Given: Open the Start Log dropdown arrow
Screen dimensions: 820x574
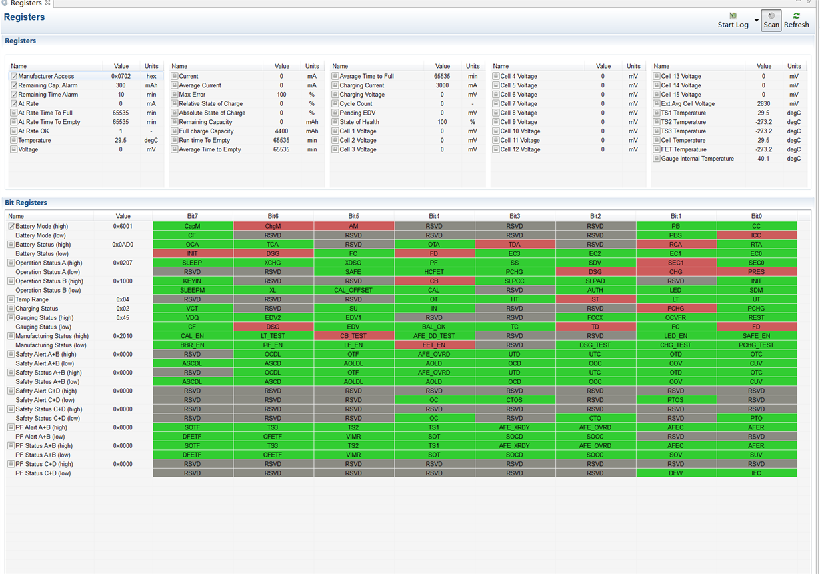Looking at the screenshot, I should tap(756, 21).
